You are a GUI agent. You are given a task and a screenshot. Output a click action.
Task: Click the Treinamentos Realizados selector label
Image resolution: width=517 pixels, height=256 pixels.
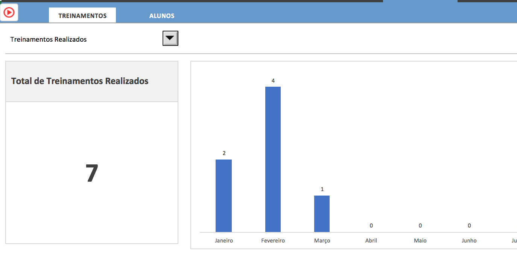49,39
